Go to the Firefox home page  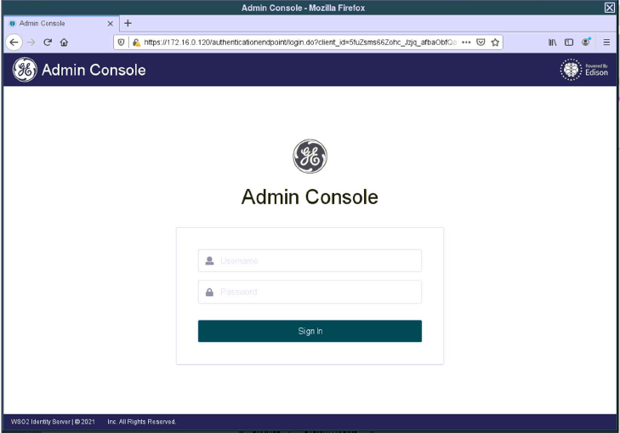pos(64,42)
